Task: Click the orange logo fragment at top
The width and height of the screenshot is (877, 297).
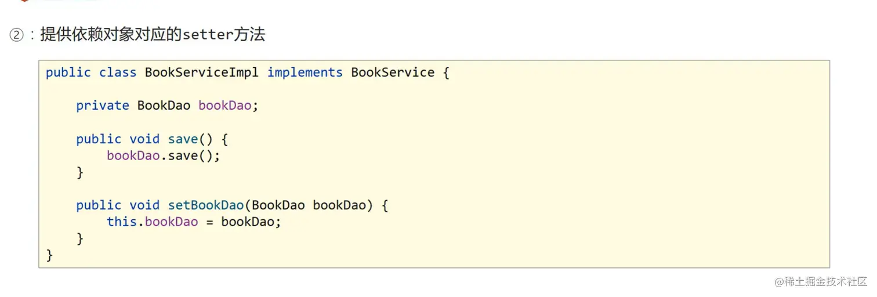Action: click(x=24, y=1)
